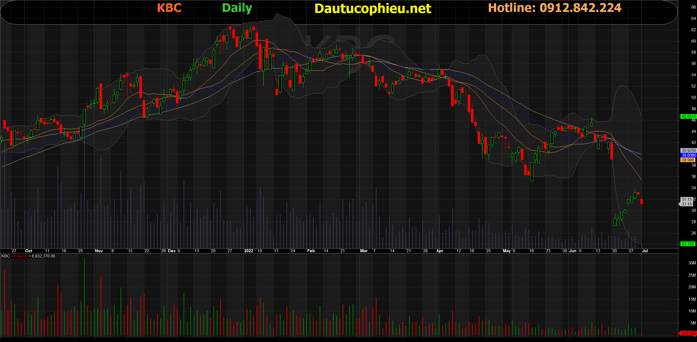Jump to the Mar date marker

364,251
